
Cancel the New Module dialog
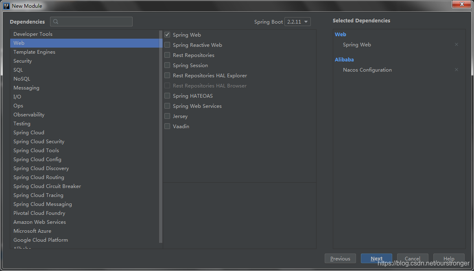pos(413,259)
